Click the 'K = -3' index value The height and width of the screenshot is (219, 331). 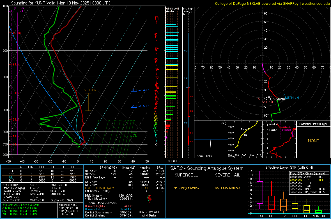[x=34, y=185]
